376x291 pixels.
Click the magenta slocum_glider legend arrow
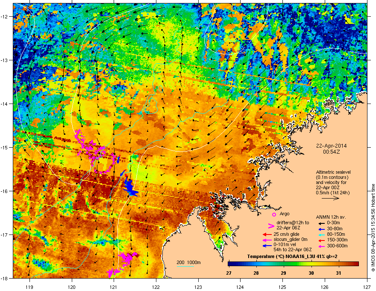(267, 240)
